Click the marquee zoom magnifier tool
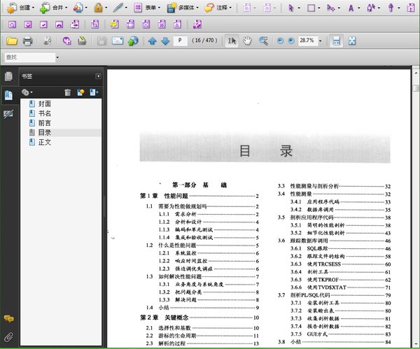The image size is (420, 349). pos(264,41)
